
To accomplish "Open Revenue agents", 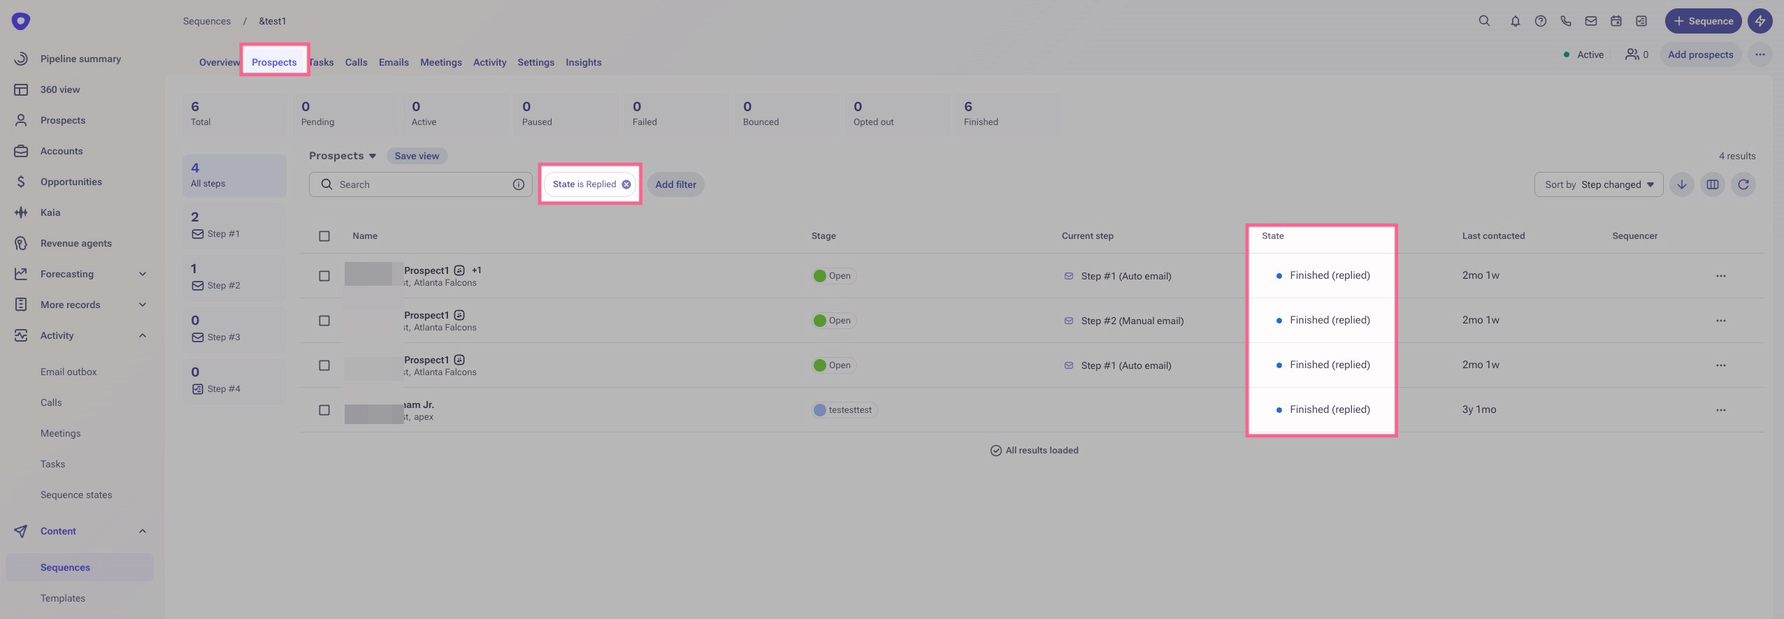I will coord(75,243).
